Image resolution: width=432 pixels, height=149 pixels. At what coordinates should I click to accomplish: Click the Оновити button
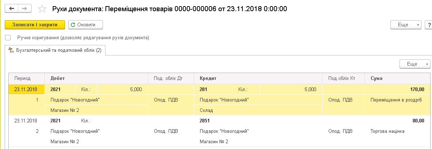[x=85, y=25]
